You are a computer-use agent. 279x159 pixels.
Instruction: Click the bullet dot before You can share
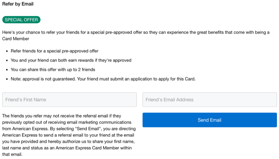(7, 70)
